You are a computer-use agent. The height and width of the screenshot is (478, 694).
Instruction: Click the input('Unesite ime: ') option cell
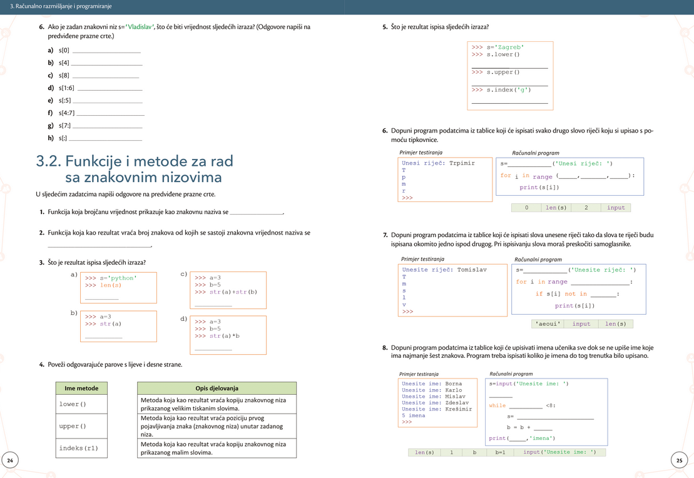[559, 452]
